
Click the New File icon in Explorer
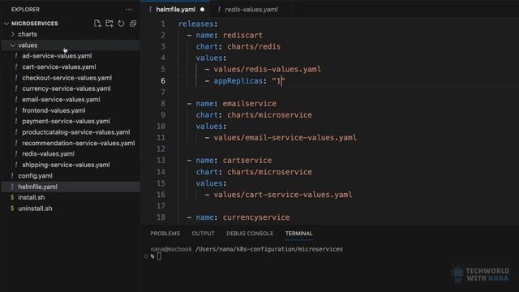tap(97, 24)
